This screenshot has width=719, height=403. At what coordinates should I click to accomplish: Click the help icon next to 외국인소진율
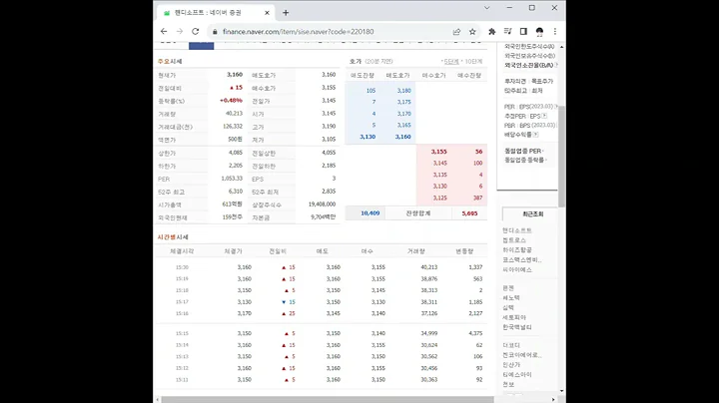pos(556,66)
